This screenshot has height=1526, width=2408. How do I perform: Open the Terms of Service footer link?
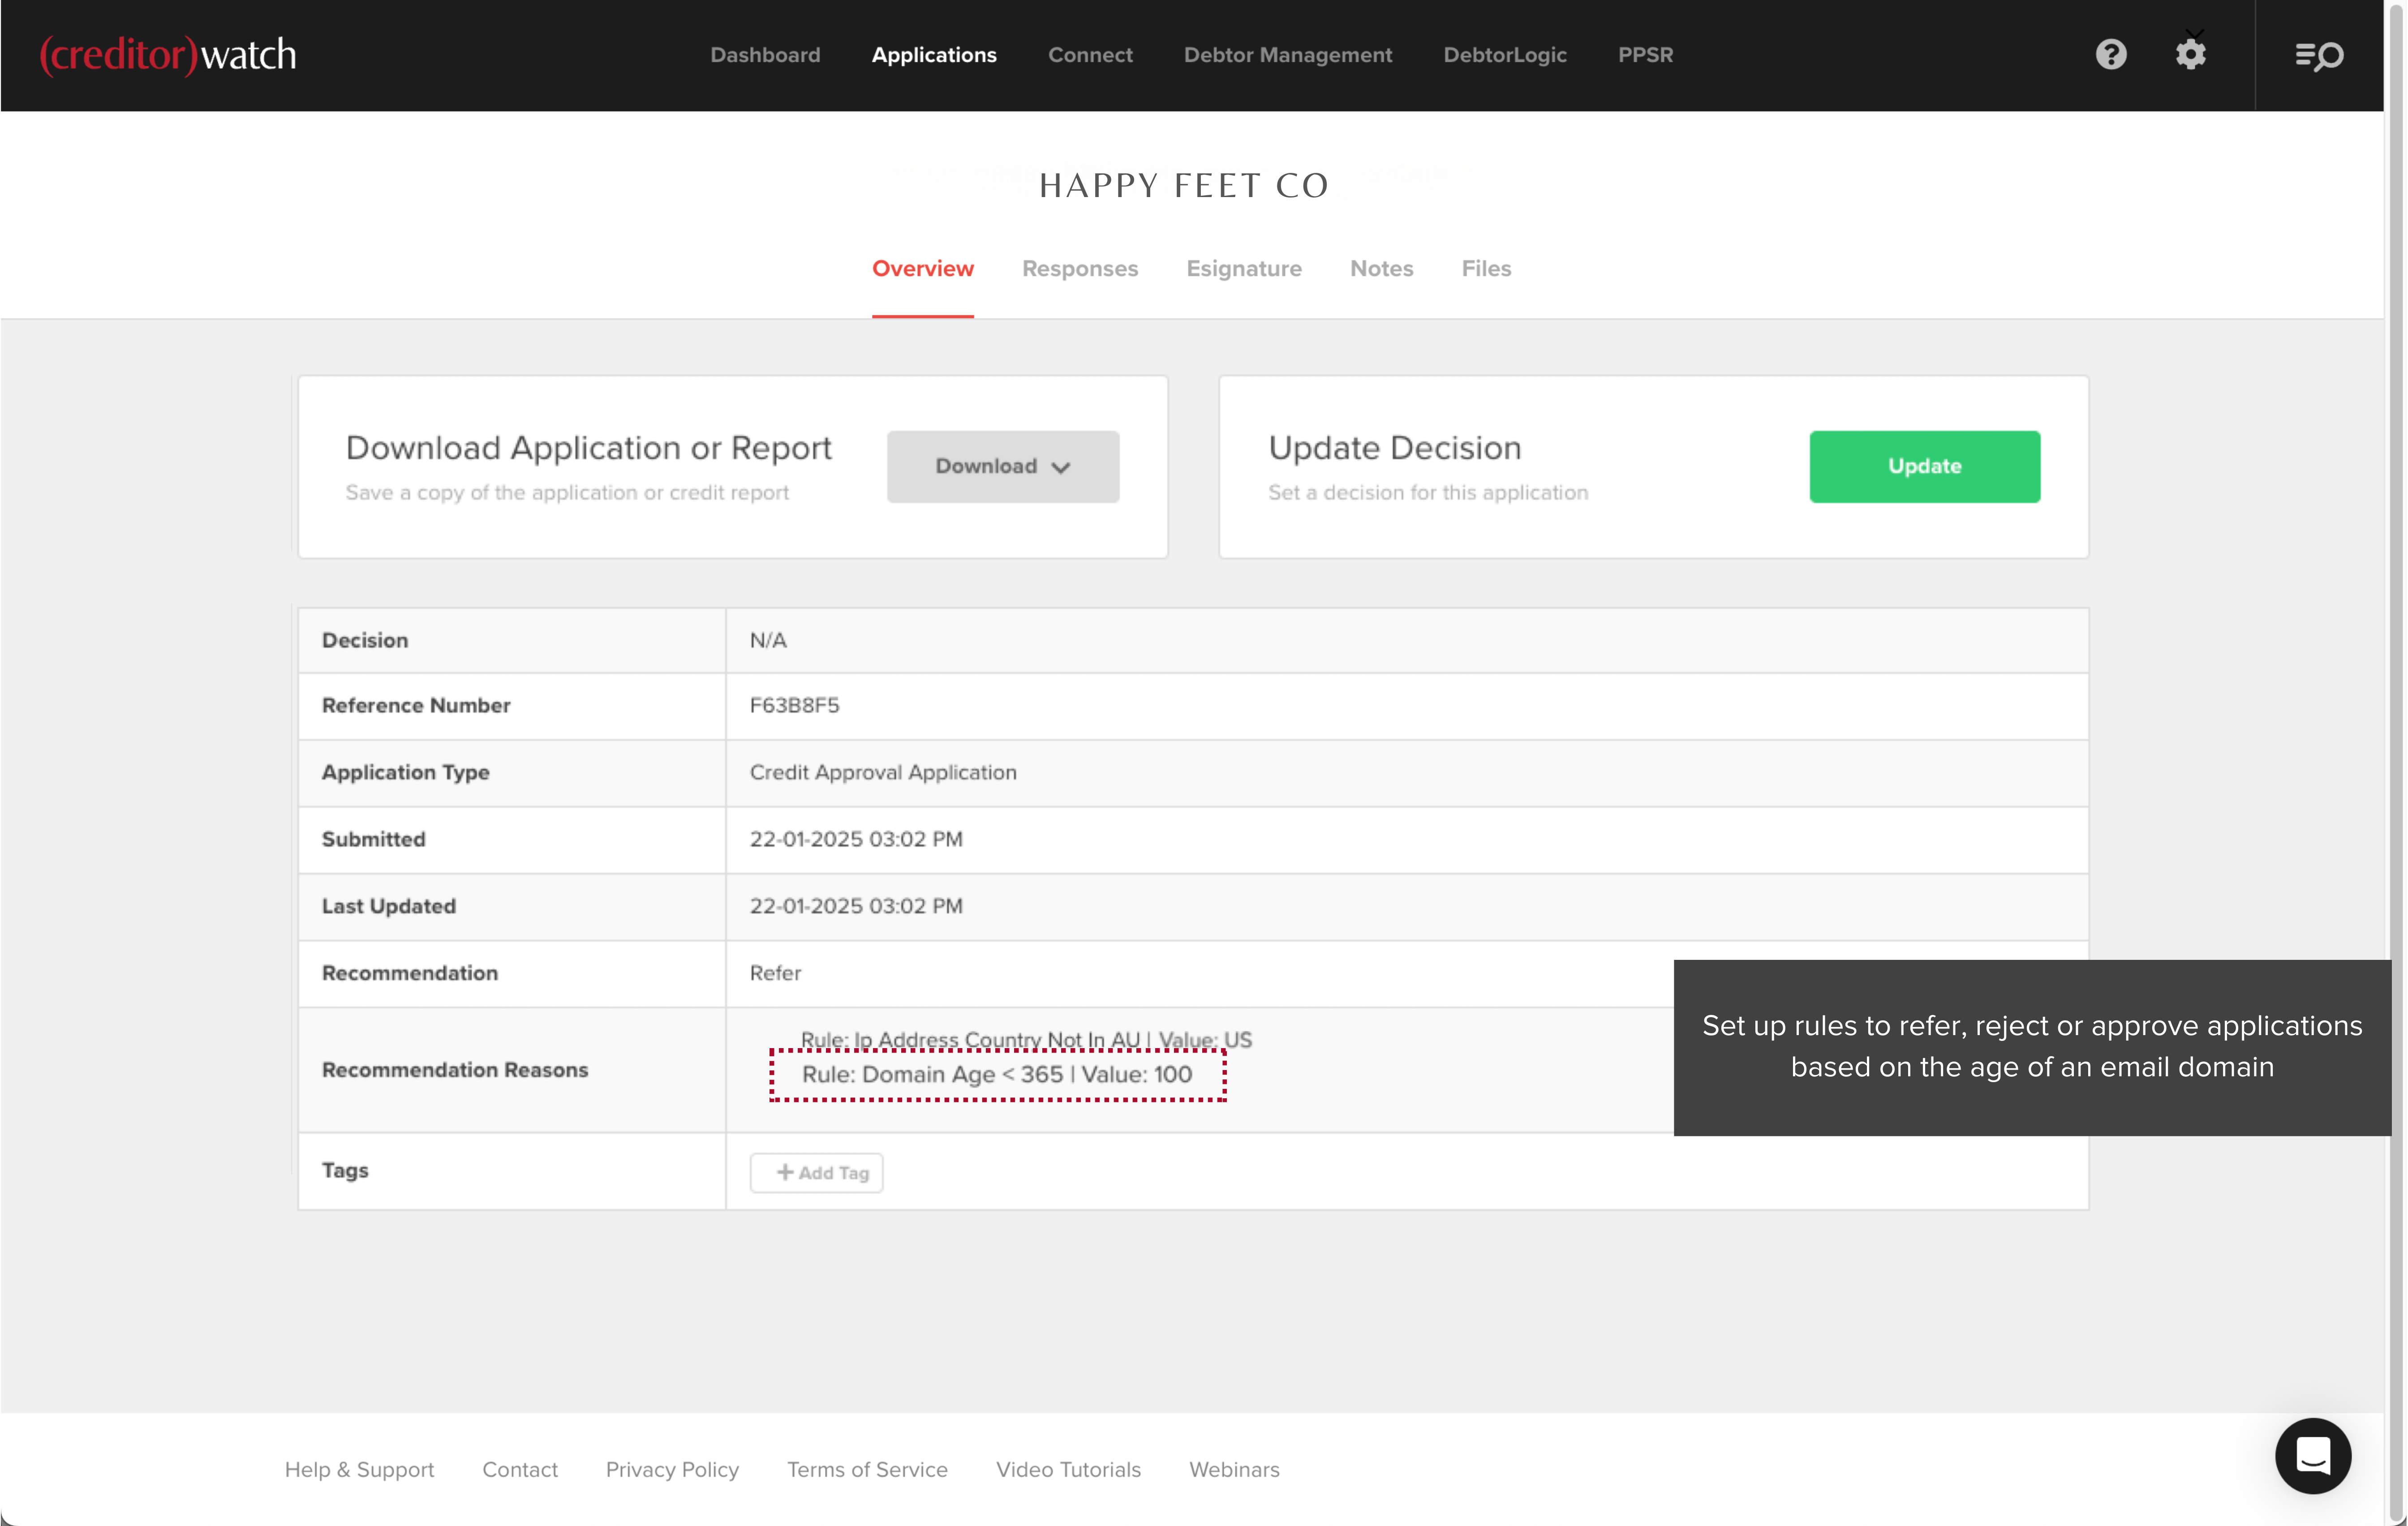click(x=867, y=1469)
